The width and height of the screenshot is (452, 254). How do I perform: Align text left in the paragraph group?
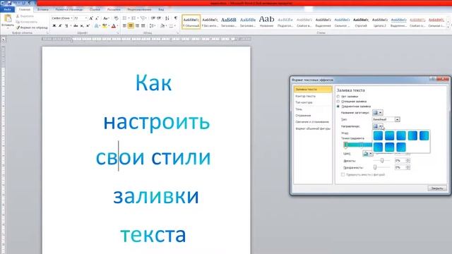(124, 26)
